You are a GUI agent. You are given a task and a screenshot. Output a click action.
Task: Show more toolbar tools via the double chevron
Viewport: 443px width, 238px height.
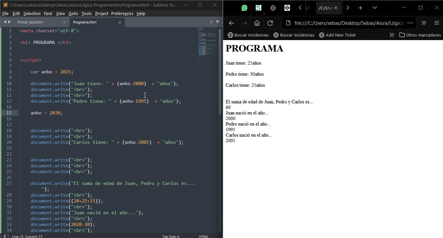pyautogui.click(x=424, y=23)
